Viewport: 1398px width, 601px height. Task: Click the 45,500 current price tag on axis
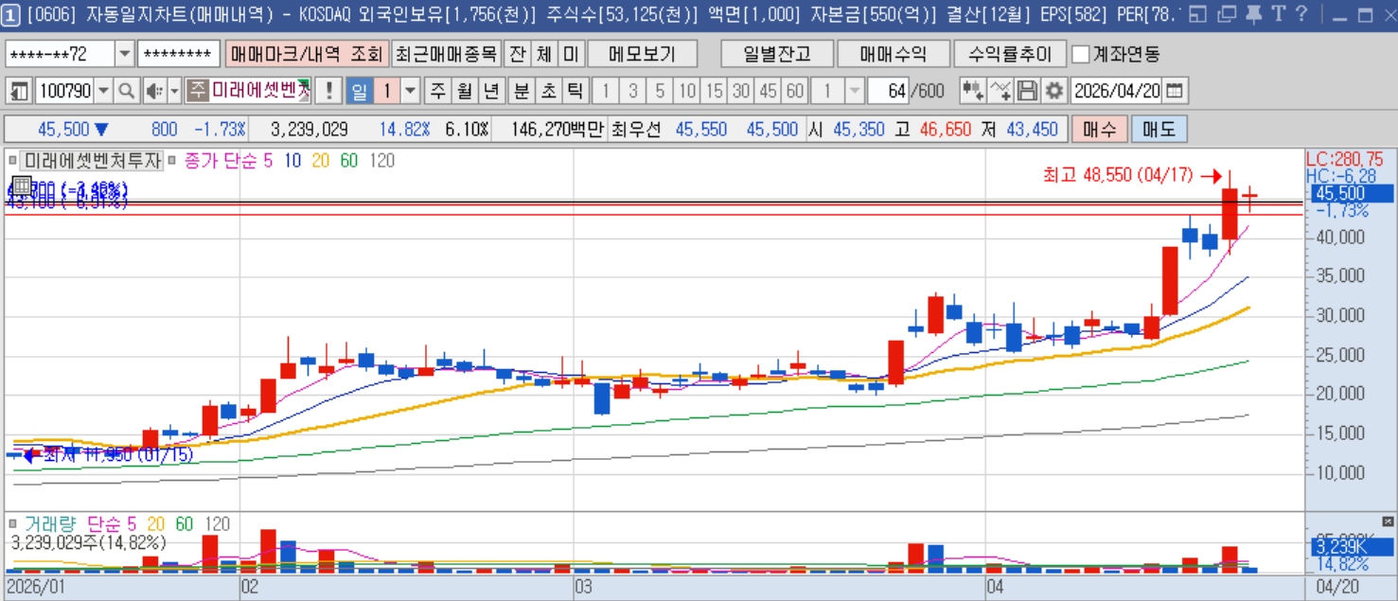click(x=1352, y=193)
